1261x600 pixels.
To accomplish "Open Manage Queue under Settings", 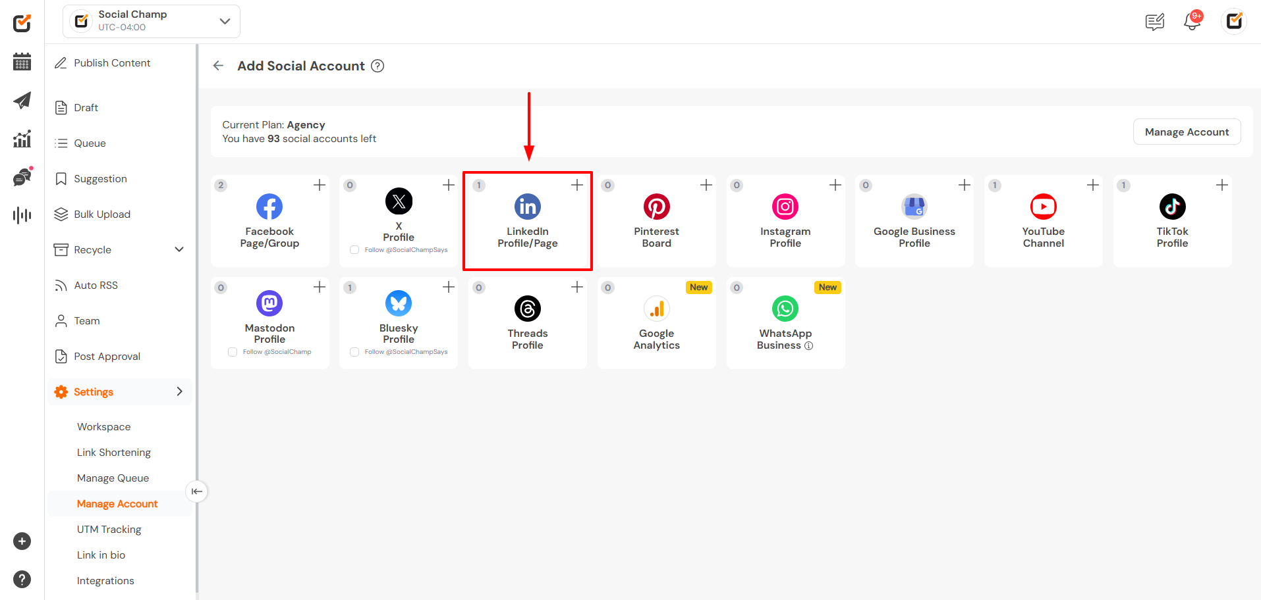I will click(113, 478).
